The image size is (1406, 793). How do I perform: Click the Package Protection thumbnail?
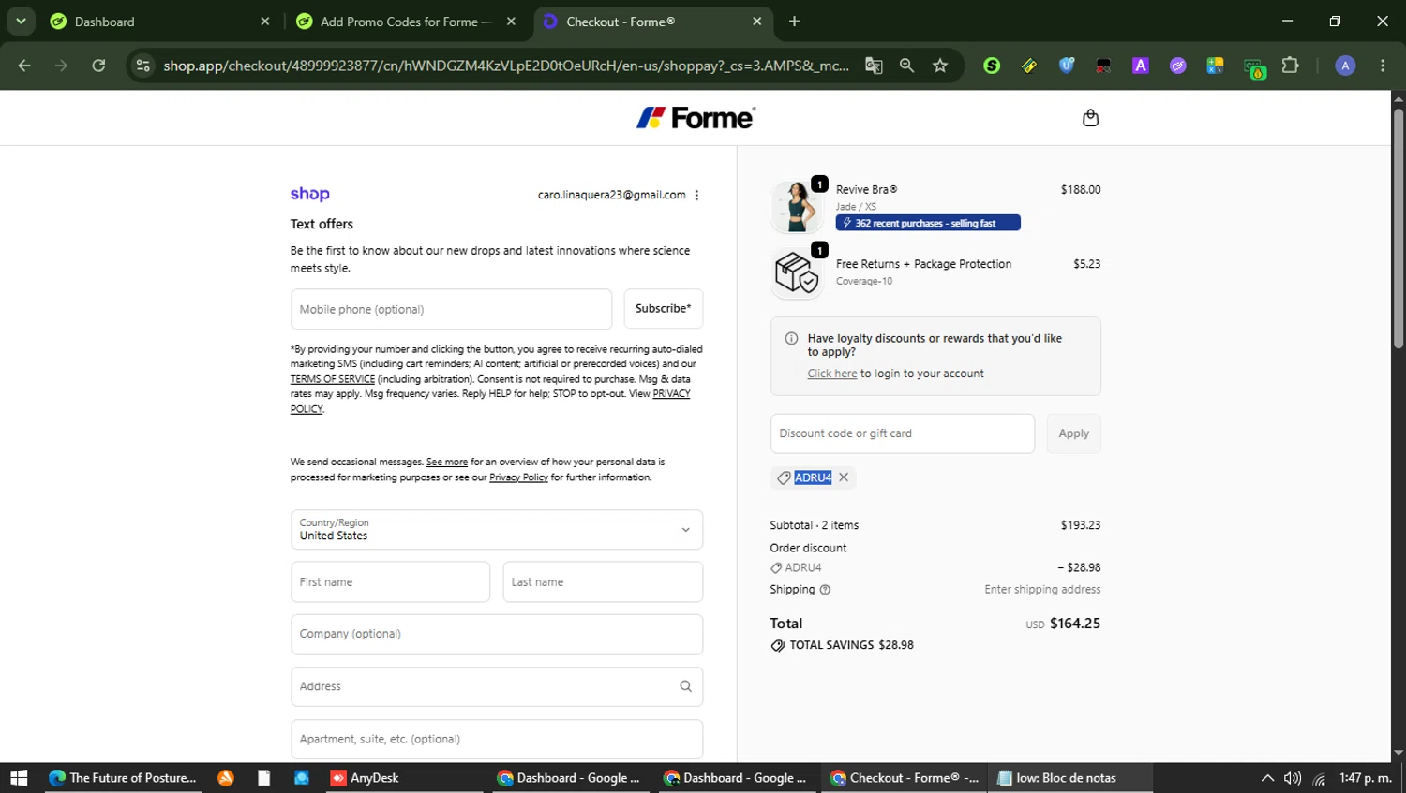click(x=797, y=272)
